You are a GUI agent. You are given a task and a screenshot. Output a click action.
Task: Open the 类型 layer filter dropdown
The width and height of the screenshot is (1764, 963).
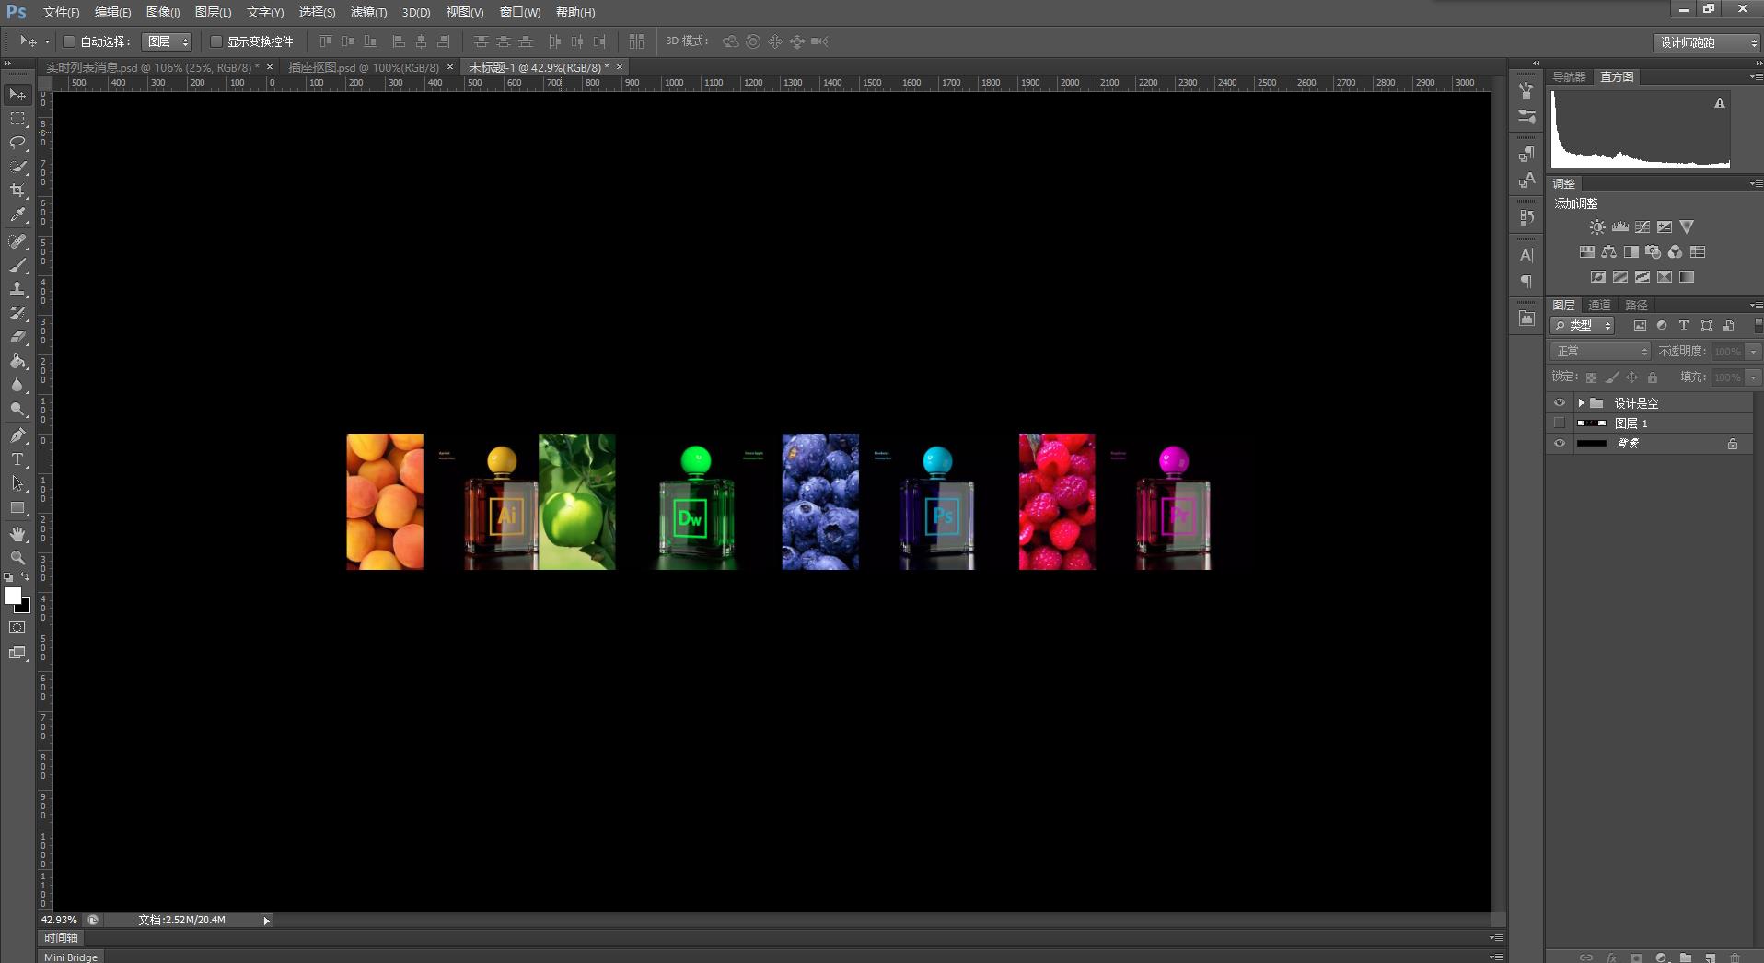(x=1583, y=325)
